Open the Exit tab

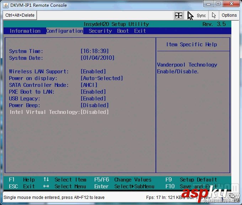[x=140, y=31]
